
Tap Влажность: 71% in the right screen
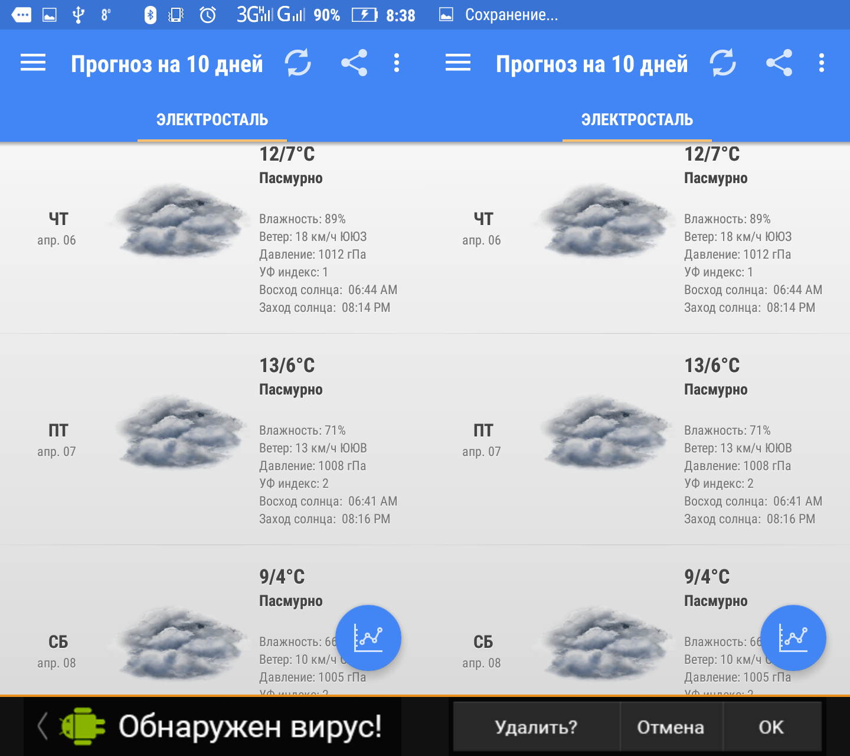(728, 431)
